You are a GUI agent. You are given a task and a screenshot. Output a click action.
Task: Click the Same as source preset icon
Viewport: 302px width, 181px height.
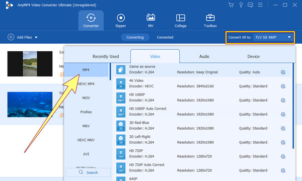click(x=121, y=69)
